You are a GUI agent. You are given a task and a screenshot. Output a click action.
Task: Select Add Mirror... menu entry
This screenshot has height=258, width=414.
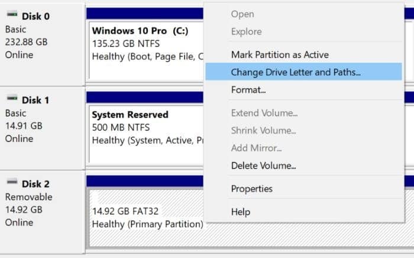point(256,148)
